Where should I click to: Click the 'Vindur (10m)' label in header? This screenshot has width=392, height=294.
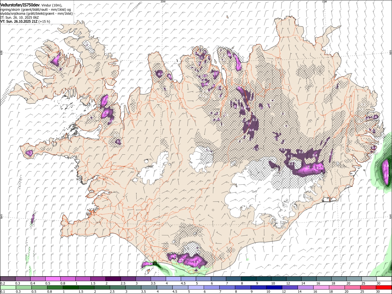[x=52, y=5]
